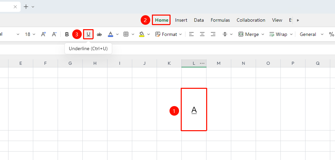Select column J header

144,63
